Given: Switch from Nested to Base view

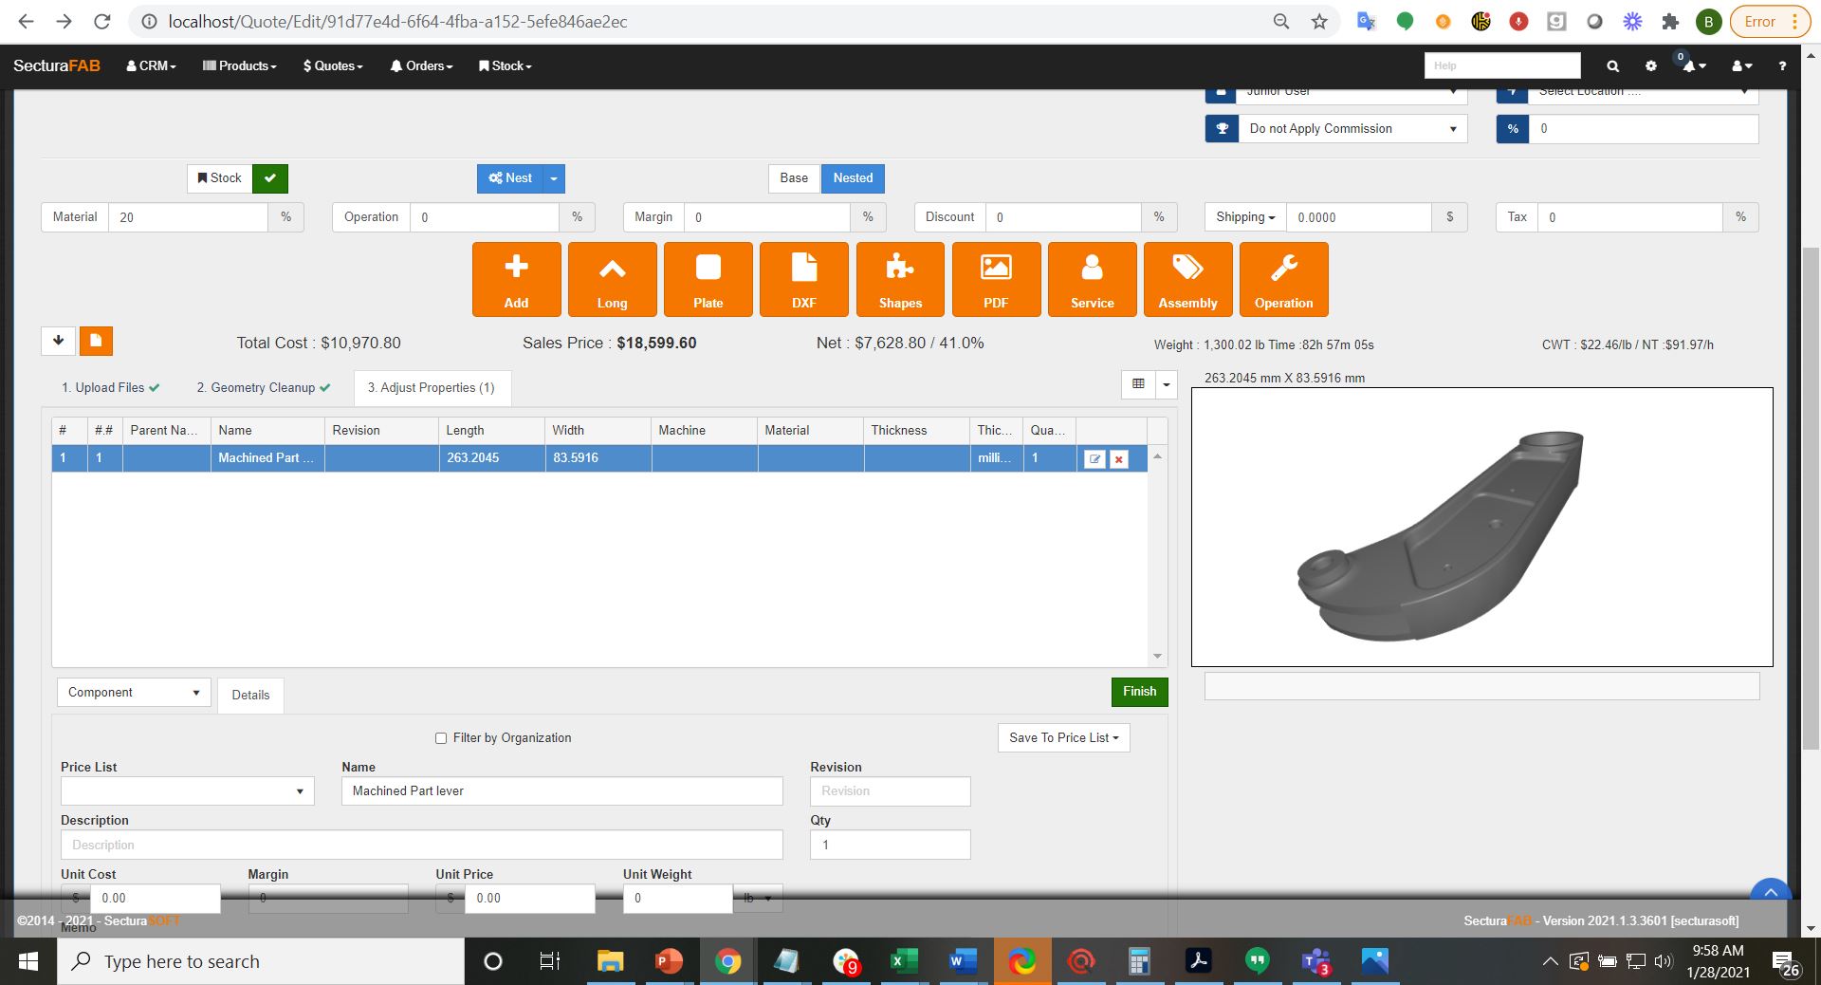Looking at the screenshot, I should tap(793, 178).
